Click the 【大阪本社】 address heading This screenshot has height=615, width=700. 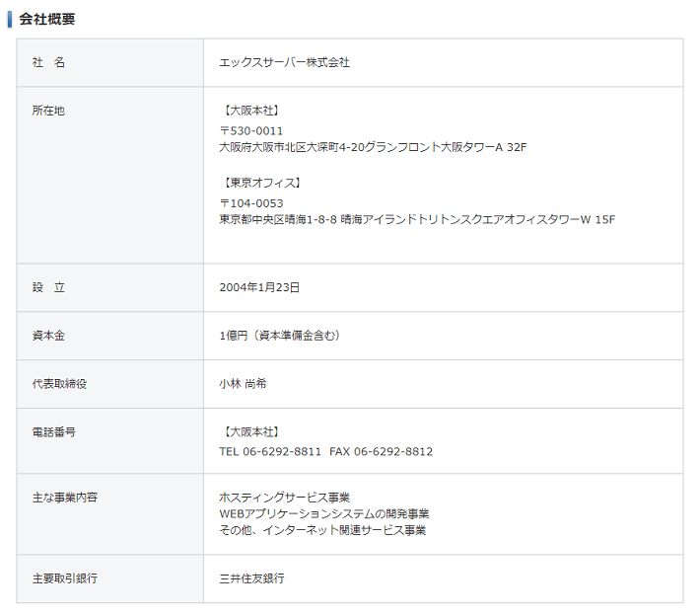click(250, 111)
